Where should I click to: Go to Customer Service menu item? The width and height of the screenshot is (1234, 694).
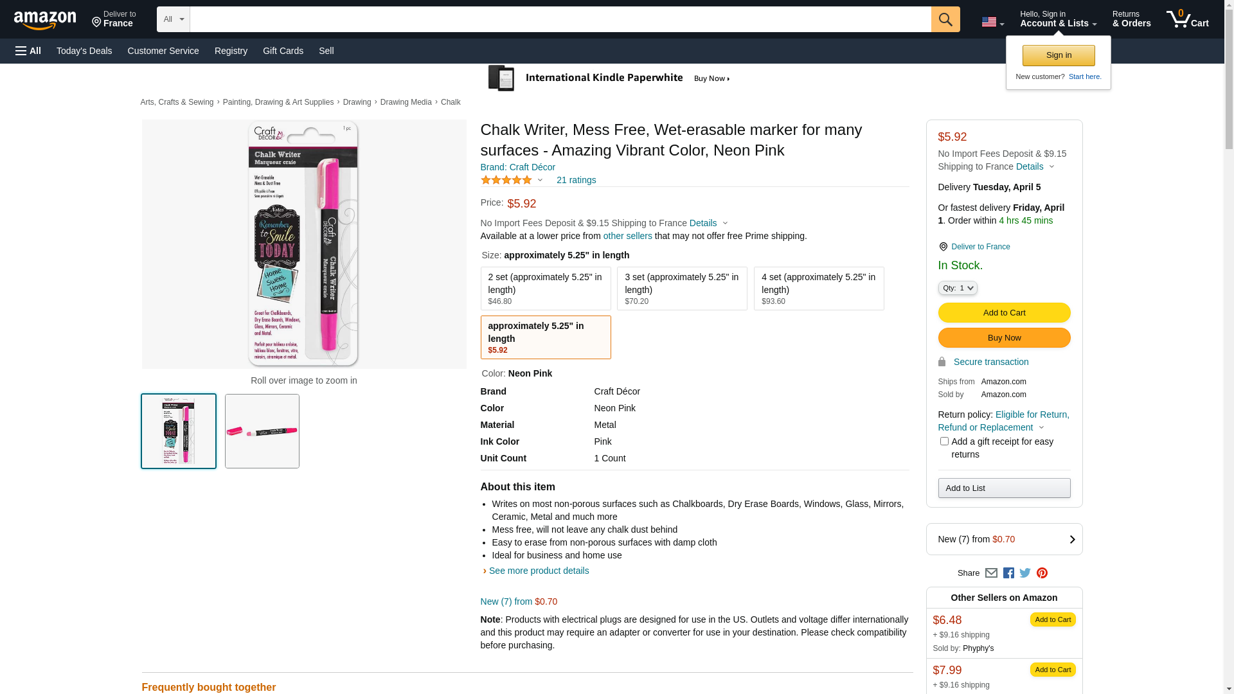tap(163, 51)
